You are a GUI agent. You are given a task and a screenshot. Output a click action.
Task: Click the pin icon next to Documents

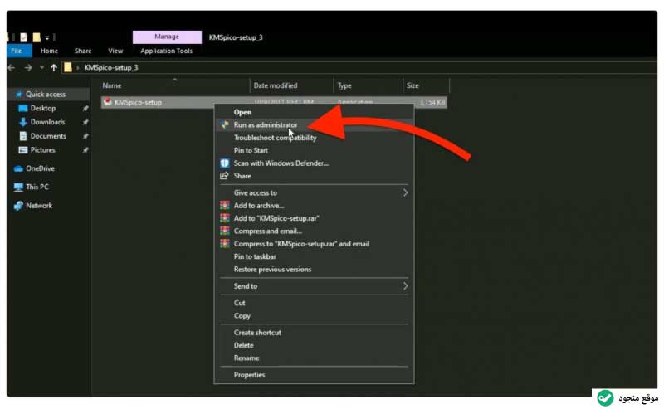tap(85, 136)
